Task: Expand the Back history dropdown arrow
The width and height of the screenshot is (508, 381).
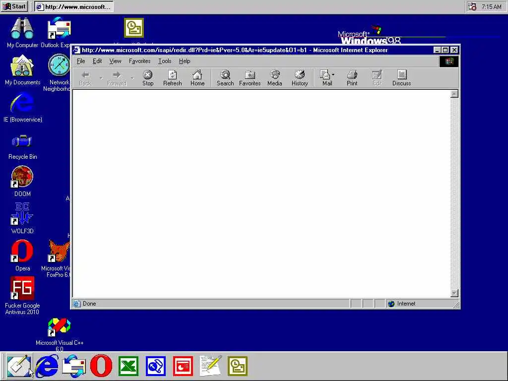Action: tap(101, 78)
